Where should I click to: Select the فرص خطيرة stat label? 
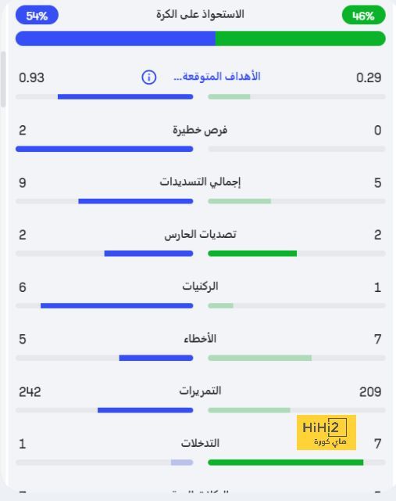[x=200, y=130]
